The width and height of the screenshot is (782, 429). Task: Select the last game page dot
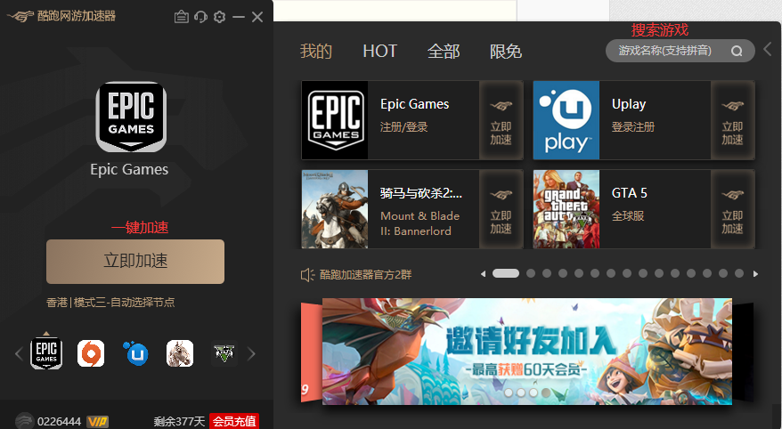(739, 273)
